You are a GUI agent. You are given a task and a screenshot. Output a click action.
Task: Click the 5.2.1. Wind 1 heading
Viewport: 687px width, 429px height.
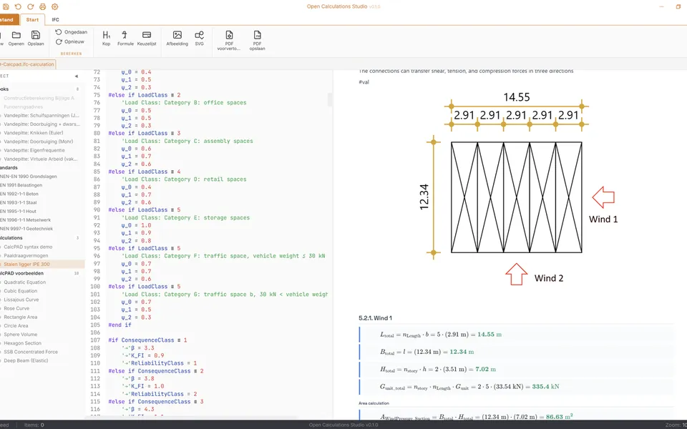pos(375,318)
